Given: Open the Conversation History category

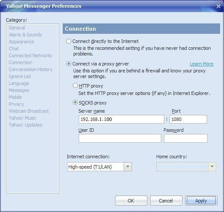Looking at the screenshot, I should 31,69.
